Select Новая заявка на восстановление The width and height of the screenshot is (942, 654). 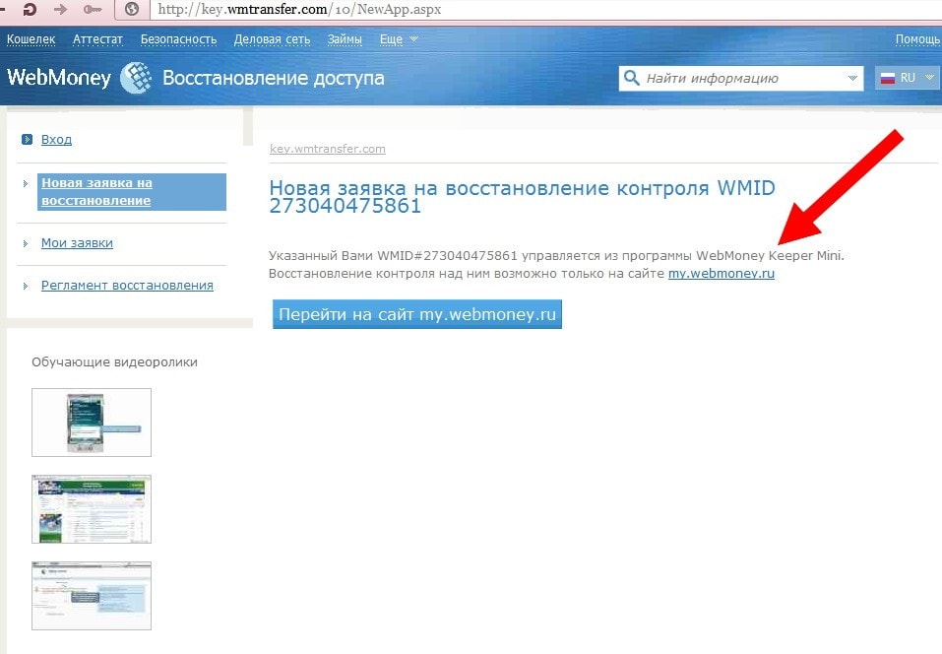coord(132,192)
